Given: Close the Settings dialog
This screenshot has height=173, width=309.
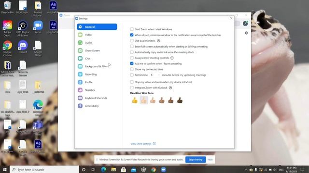Looking at the screenshot, I should (231, 18).
